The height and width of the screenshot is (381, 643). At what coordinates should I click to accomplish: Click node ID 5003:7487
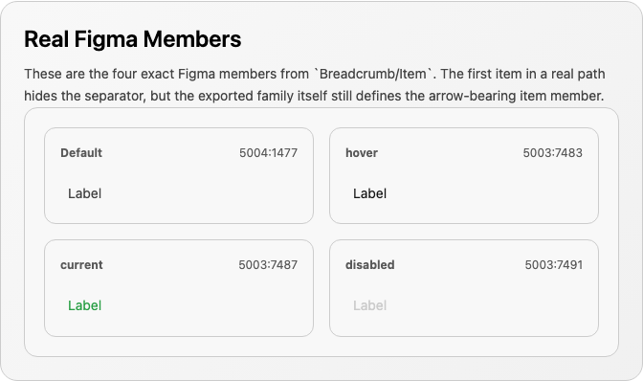coord(268,265)
